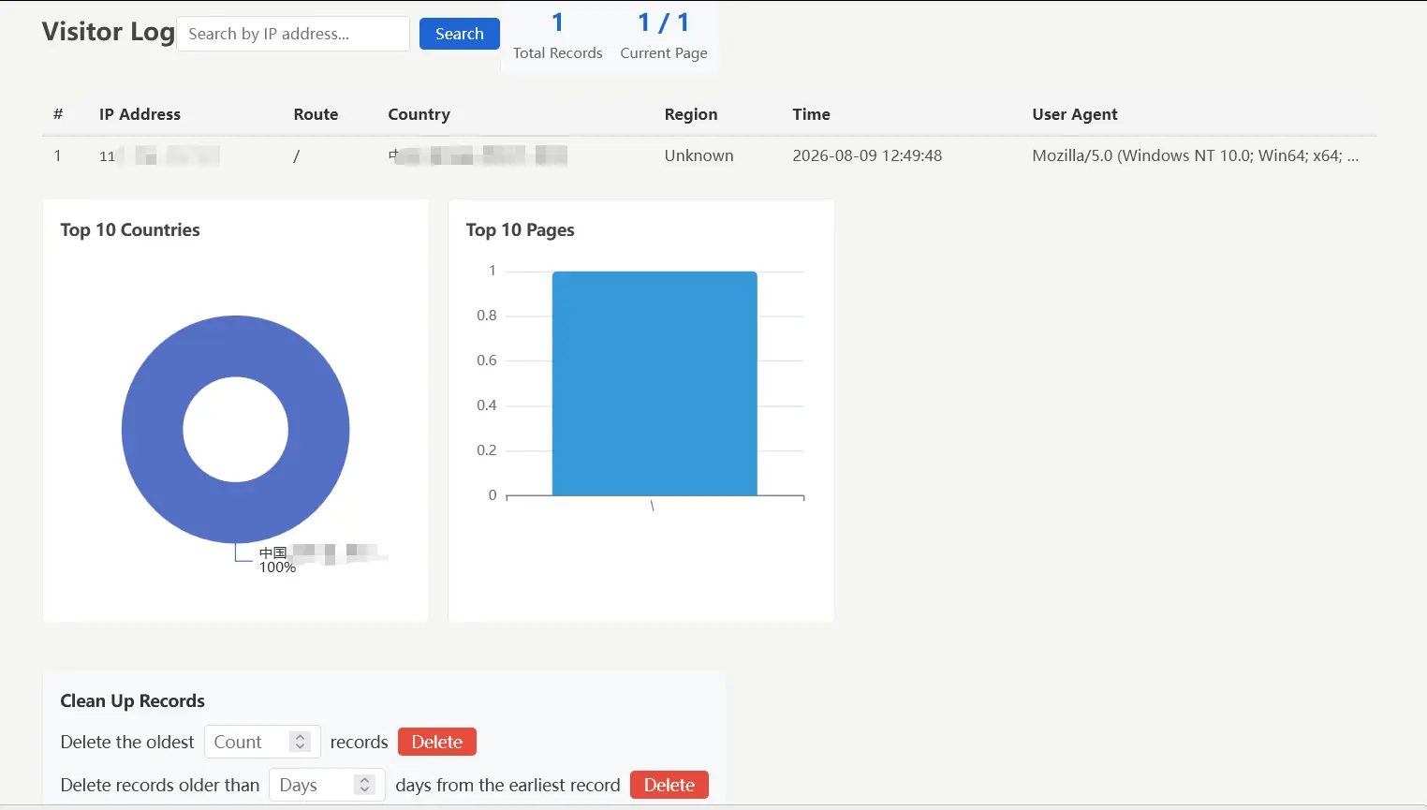1427x810 pixels.
Task: Click the Total Records counter
Action: click(557, 36)
